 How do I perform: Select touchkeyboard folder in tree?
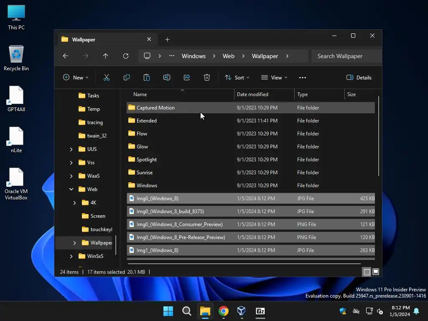pyautogui.click(x=97, y=229)
